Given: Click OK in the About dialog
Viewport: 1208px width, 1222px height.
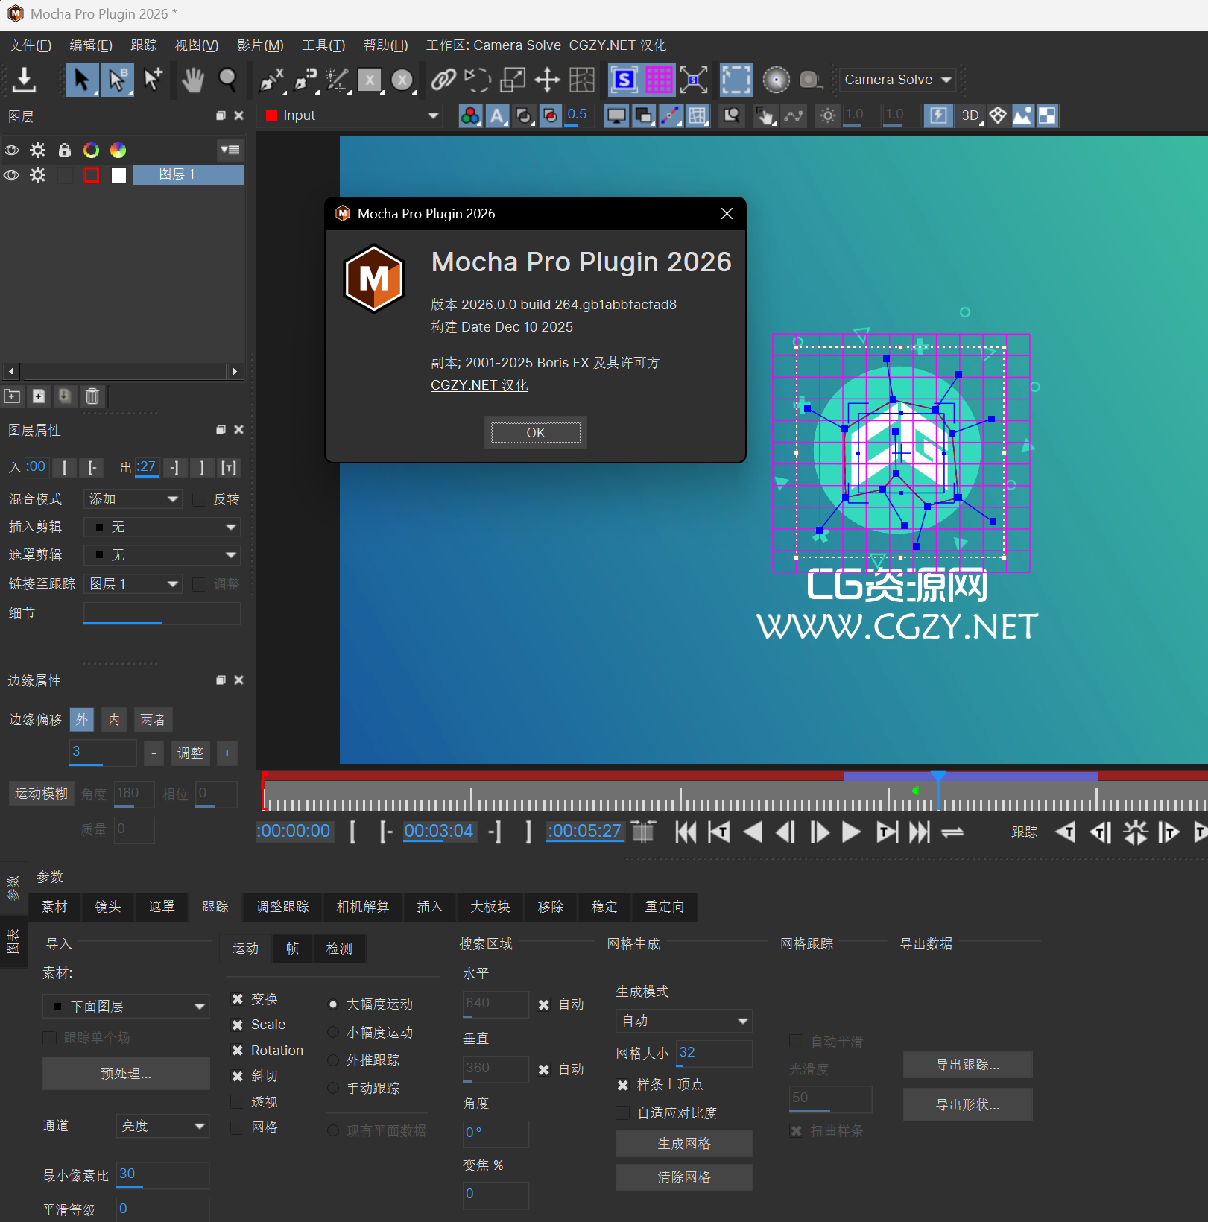Looking at the screenshot, I should (x=534, y=432).
